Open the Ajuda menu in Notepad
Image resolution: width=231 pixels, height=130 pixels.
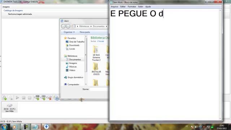(x=148, y=6)
